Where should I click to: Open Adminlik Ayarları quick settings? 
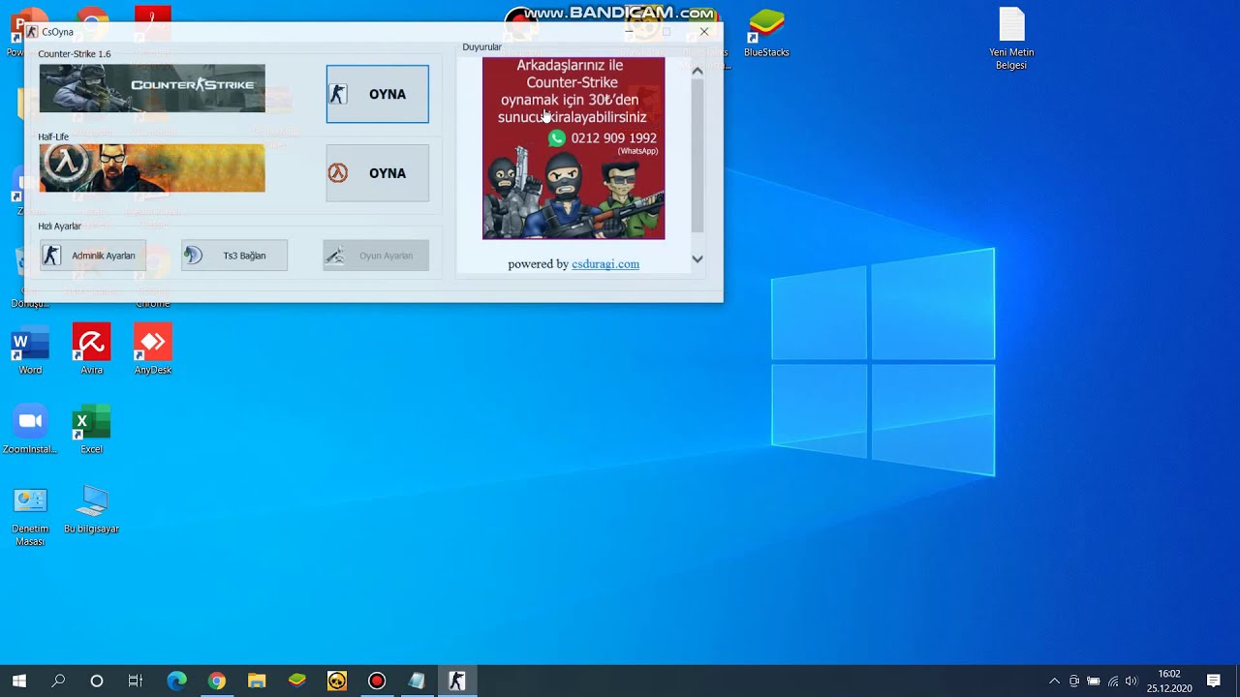pyautogui.click(x=93, y=256)
